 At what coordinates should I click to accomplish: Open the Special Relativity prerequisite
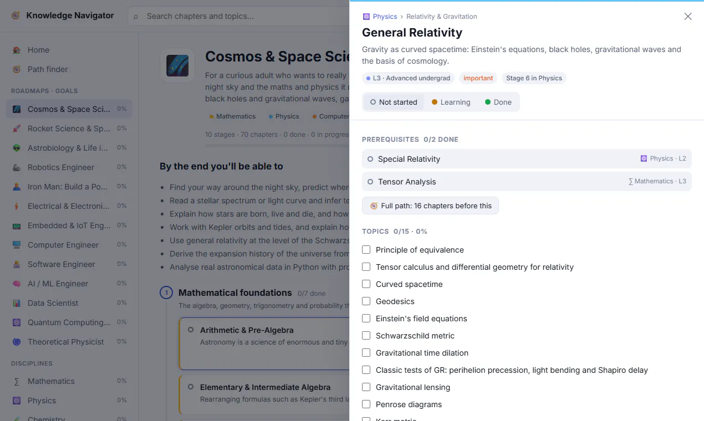[527, 159]
